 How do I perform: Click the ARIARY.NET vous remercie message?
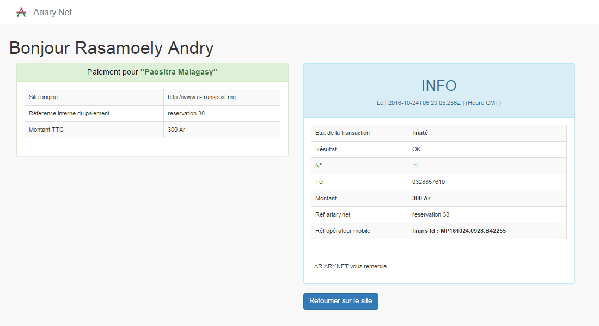pyautogui.click(x=351, y=266)
